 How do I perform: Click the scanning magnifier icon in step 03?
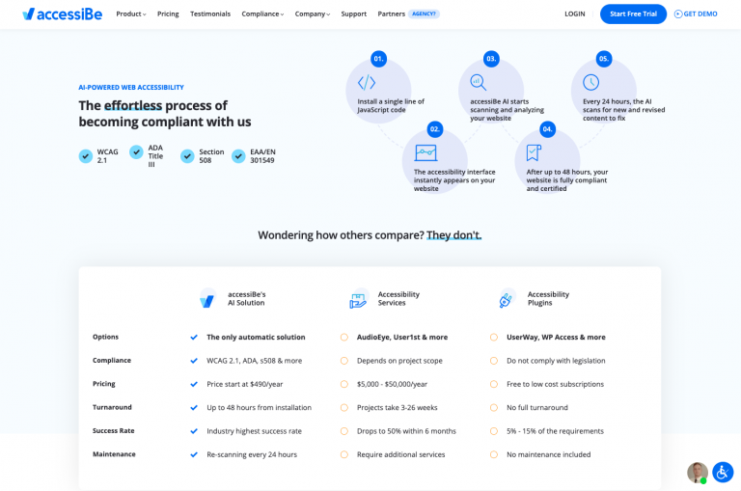[478, 82]
